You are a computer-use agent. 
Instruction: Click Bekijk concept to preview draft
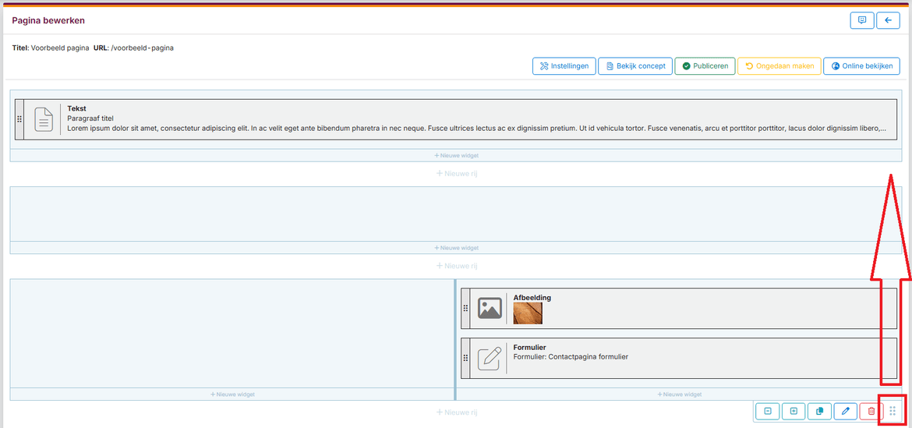tap(635, 66)
